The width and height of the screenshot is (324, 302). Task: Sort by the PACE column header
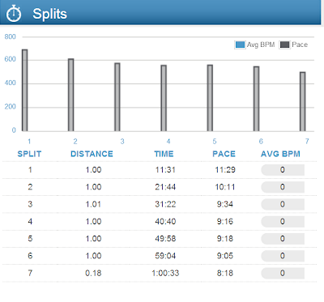pyautogui.click(x=224, y=154)
